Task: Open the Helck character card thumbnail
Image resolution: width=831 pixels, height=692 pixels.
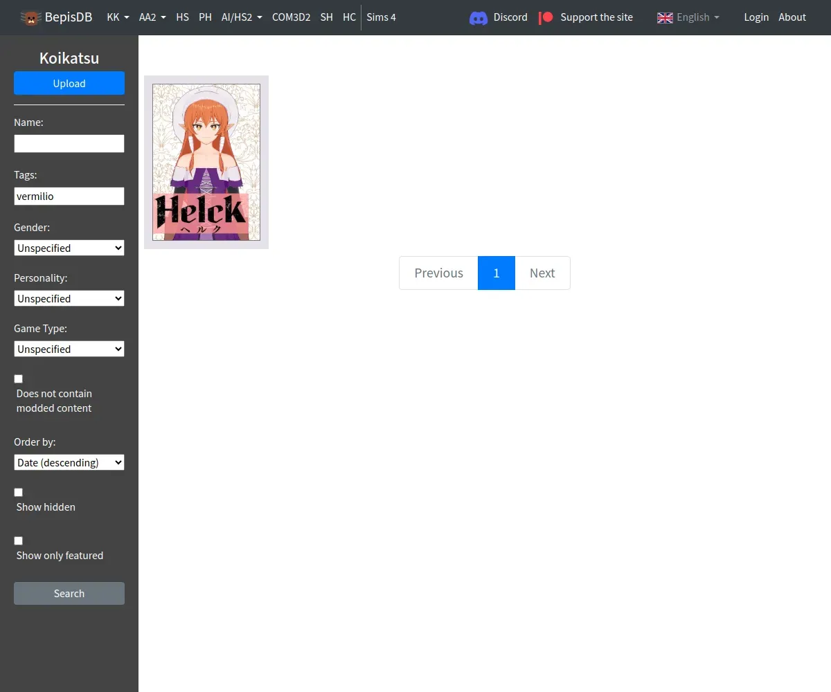Action: 206,162
